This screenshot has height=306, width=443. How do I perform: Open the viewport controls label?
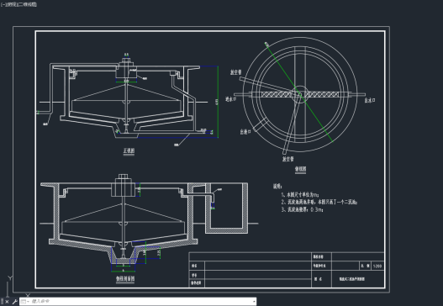(x=18, y=4)
